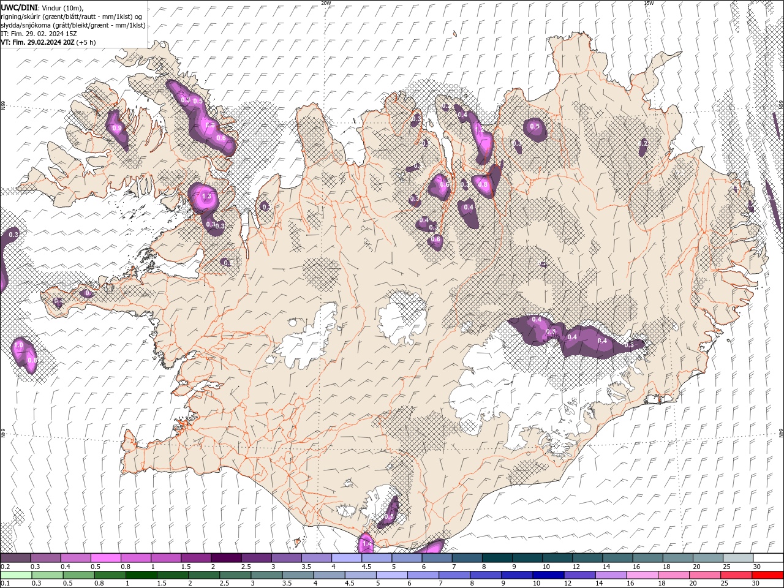
Task: Select the darkest green rain swatch at 1
Action: [x=141, y=575]
